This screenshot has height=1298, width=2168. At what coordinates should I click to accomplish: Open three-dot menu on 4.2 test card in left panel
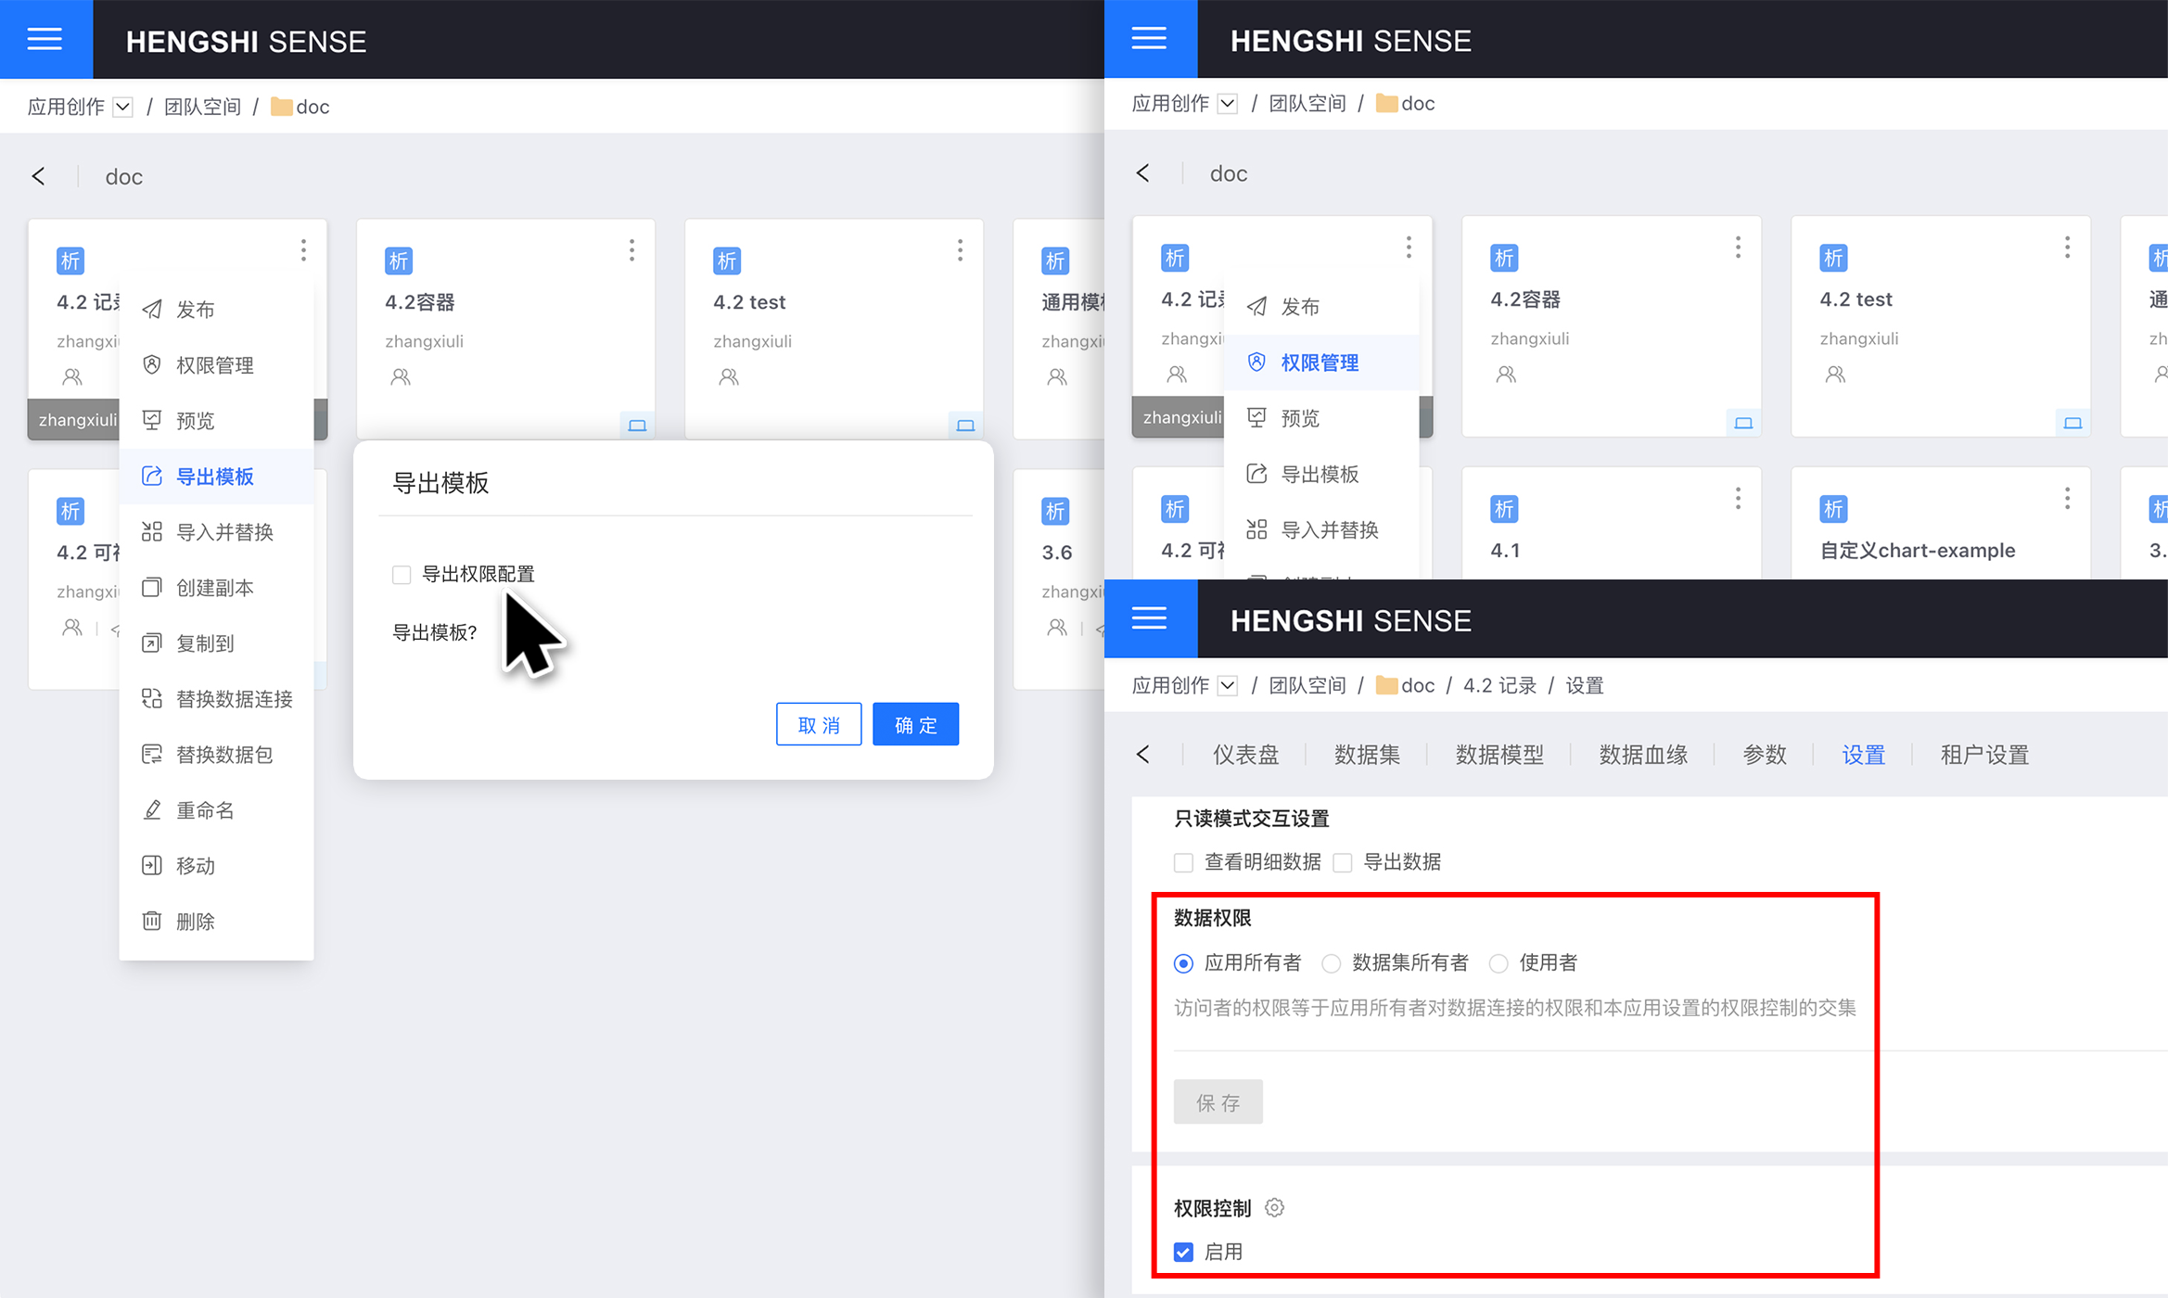(960, 250)
